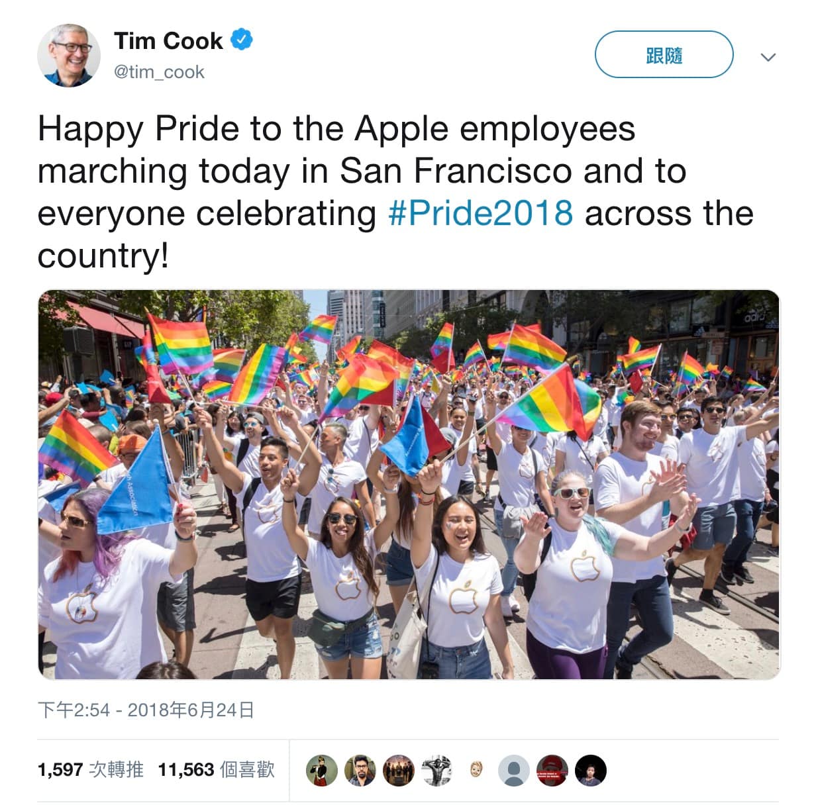Image resolution: width=816 pixels, height=809 pixels.
Task: Open the bearded man with glasses avatar
Action: (x=360, y=771)
